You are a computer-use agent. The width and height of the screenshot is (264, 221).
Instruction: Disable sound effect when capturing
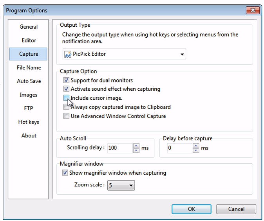(66, 89)
